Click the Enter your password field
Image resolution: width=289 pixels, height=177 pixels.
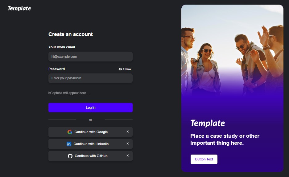click(x=90, y=78)
